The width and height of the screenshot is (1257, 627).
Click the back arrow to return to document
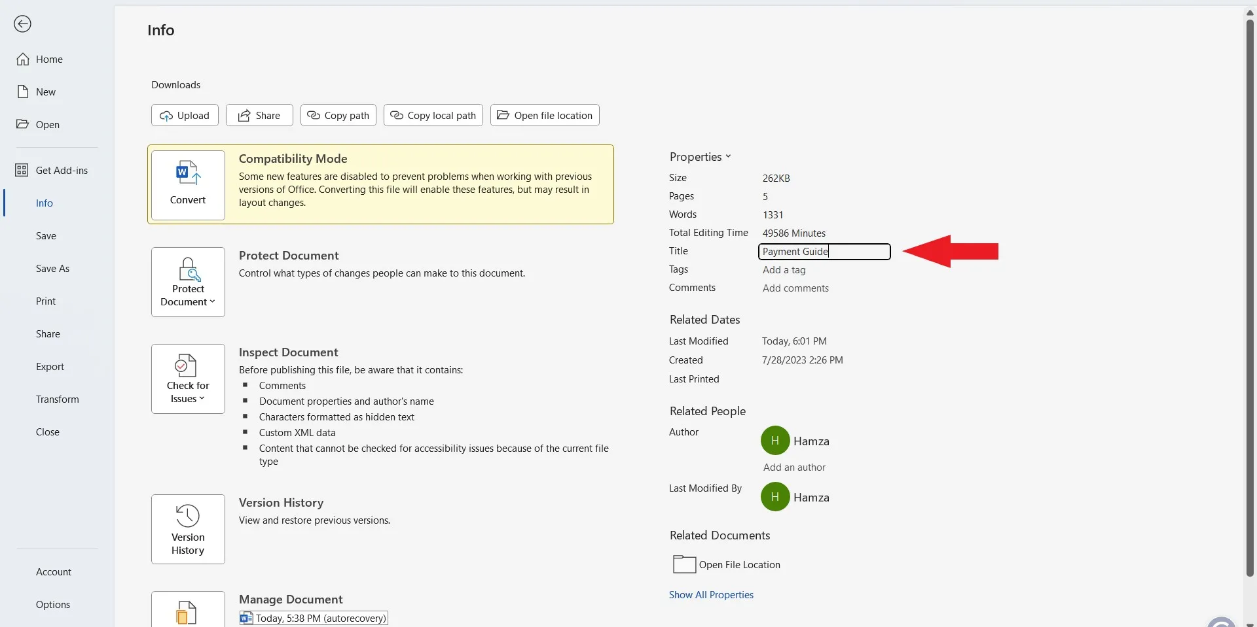tap(22, 24)
